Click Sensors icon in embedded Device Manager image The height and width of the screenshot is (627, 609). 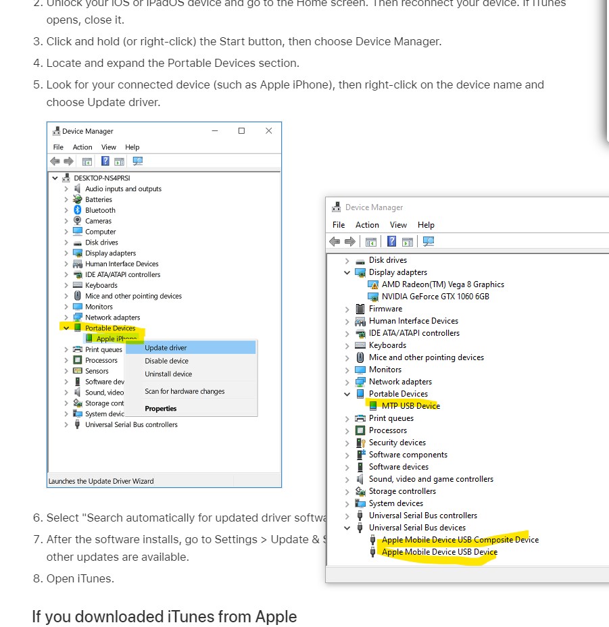point(77,371)
